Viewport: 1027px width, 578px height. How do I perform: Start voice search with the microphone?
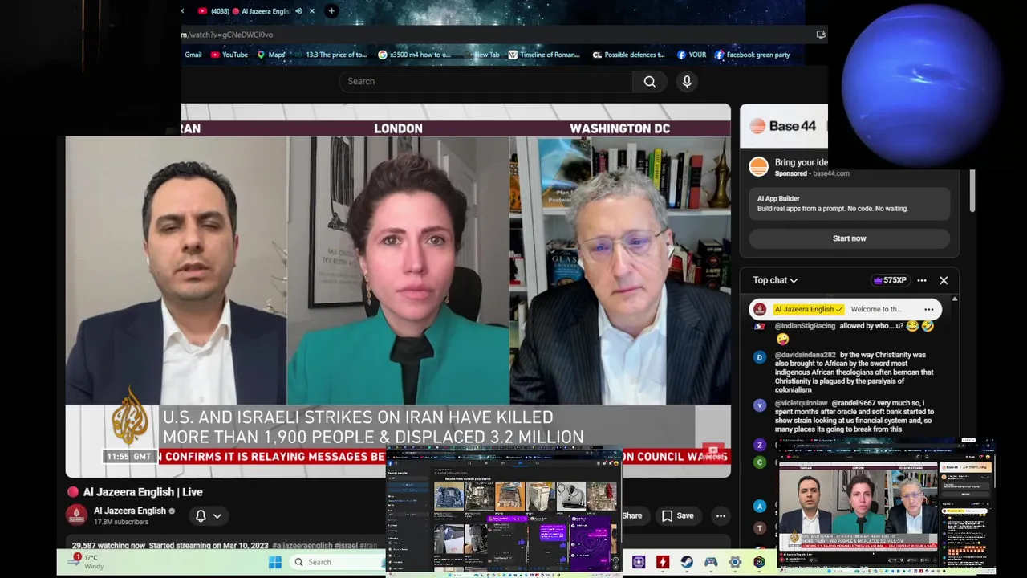click(687, 81)
